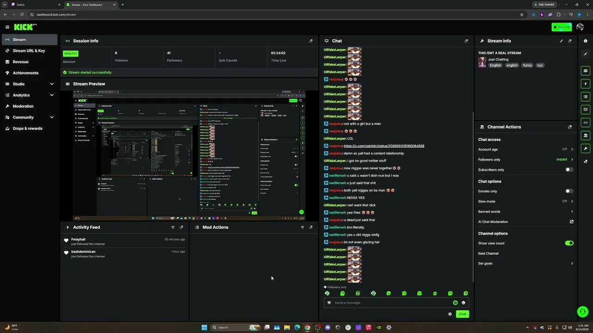This screenshot has height=333, width=593.
Task: Click the first quick emote below the chat
Action: 327,293
